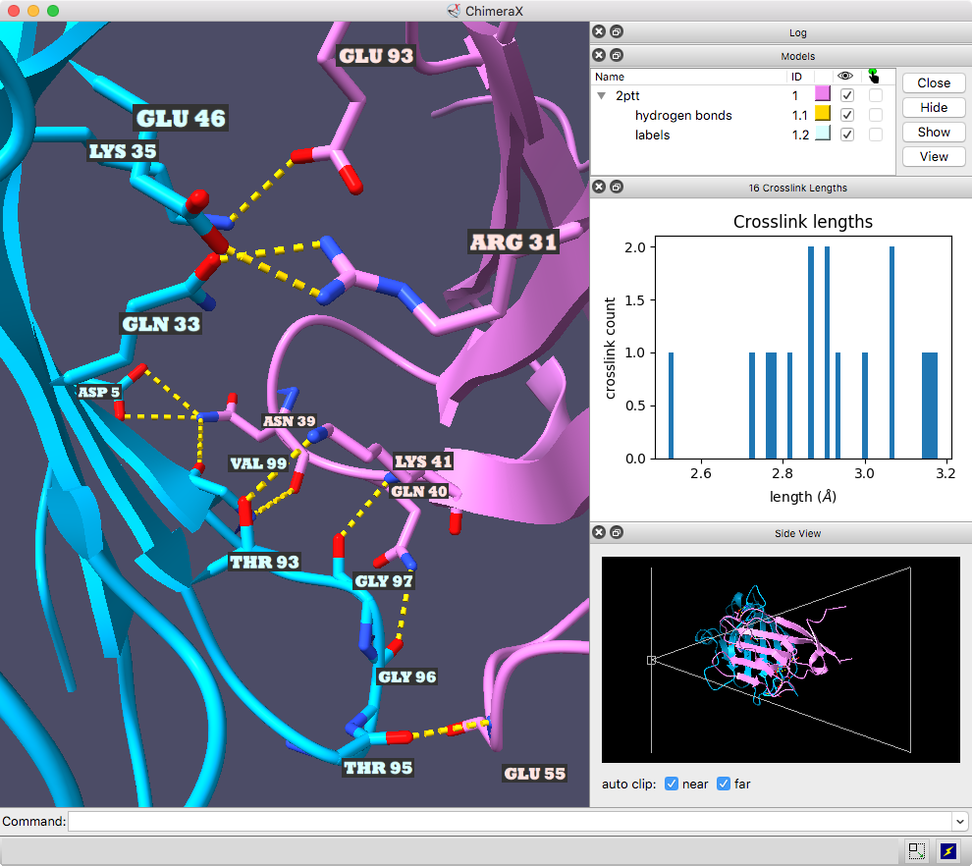972x866 pixels.
Task: Open the yellow hydrogen bonds color swatch
Action: (x=823, y=115)
